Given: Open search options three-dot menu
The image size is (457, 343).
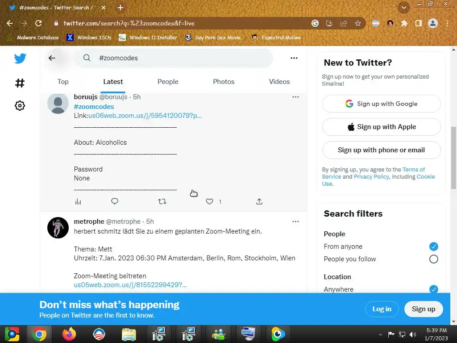Looking at the screenshot, I should tap(294, 58).
